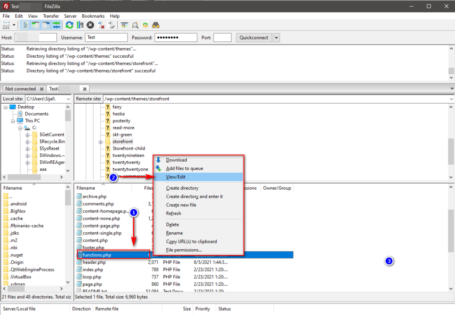
Task: Open the Transfer menu
Action: pos(51,16)
